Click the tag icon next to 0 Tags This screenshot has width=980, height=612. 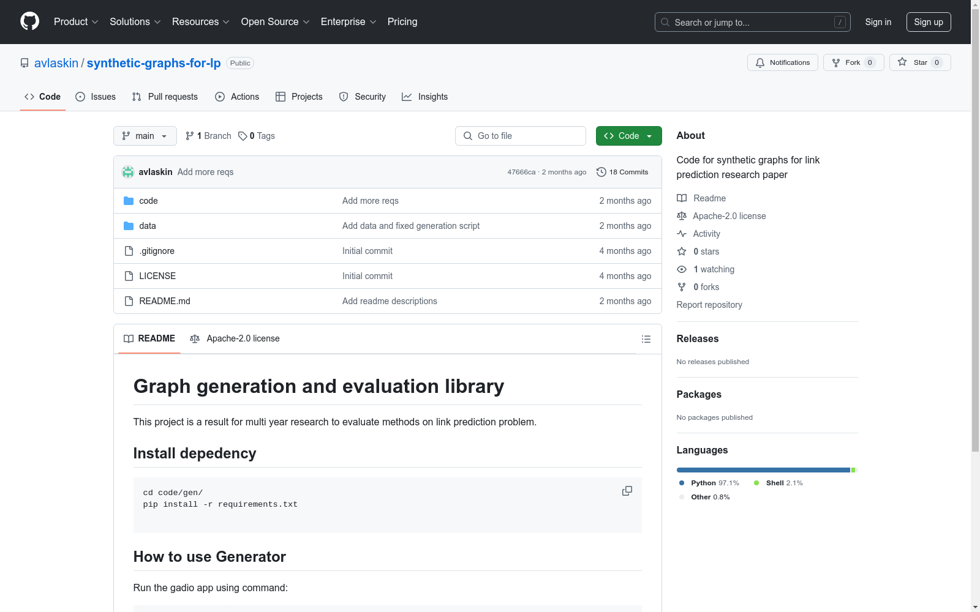243,136
